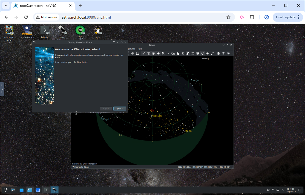Expand hidden system tray icons arrow
The width and height of the screenshot is (305, 195).
point(282,190)
